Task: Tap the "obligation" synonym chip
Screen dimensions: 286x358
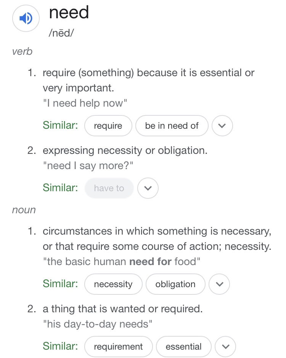Action: [175, 284]
